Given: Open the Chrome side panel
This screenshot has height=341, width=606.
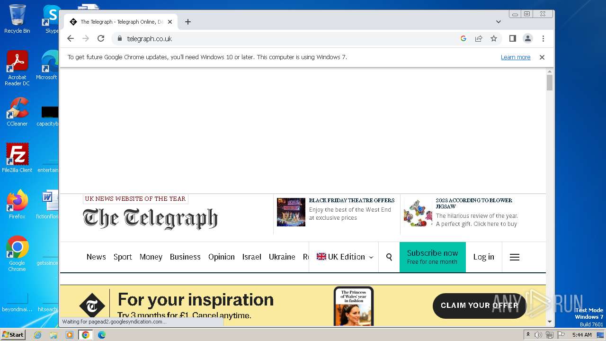Looking at the screenshot, I should click(512, 39).
